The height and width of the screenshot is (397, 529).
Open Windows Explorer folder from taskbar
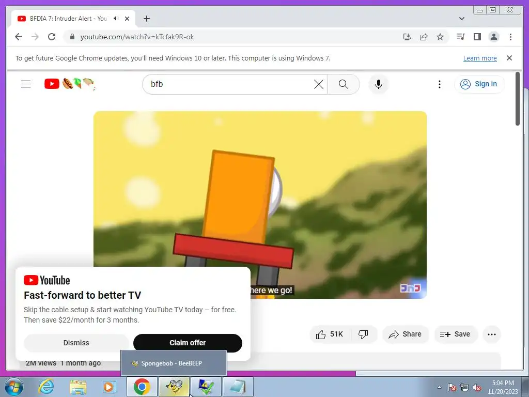[78, 387]
